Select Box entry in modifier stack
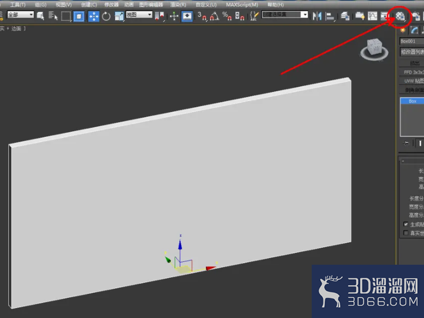 412,101
